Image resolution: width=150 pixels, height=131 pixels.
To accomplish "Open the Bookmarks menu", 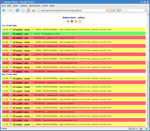I will point(34,5).
